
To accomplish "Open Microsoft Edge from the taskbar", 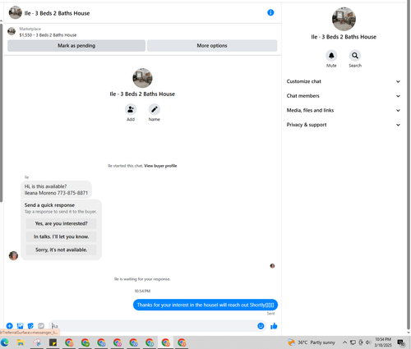I will (5, 342).
